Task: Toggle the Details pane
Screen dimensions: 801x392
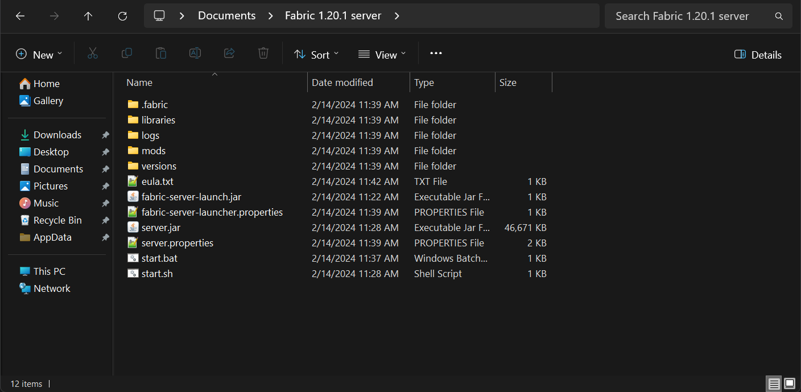Action: tap(758, 55)
